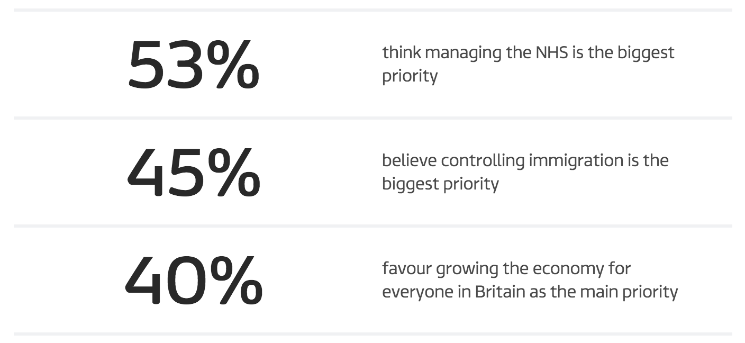Click the divider above the 40% row

point(373,226)
